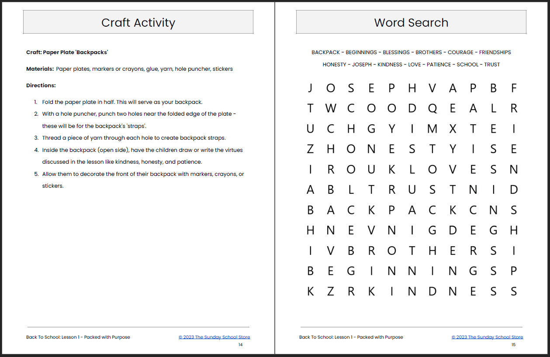Click the word TRUST in the word list
Viewport: 550px width, 357px height.
(492, 65)
